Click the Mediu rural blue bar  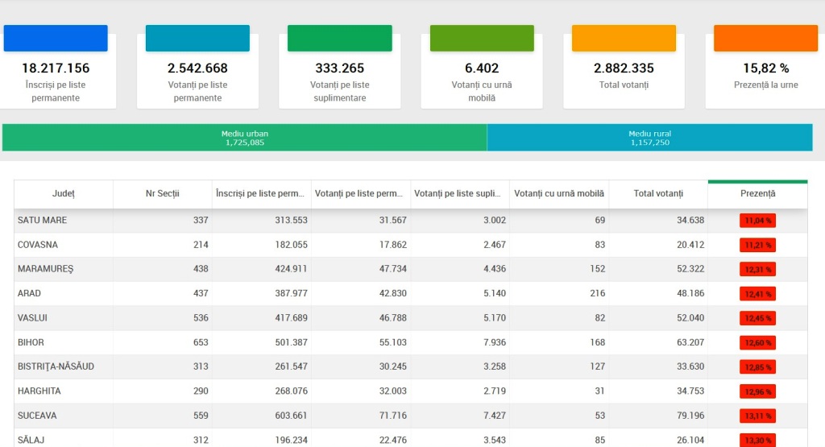point(649,138)
